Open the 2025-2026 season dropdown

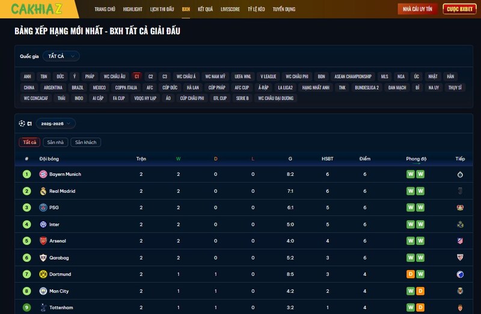[x=55, y=123]
